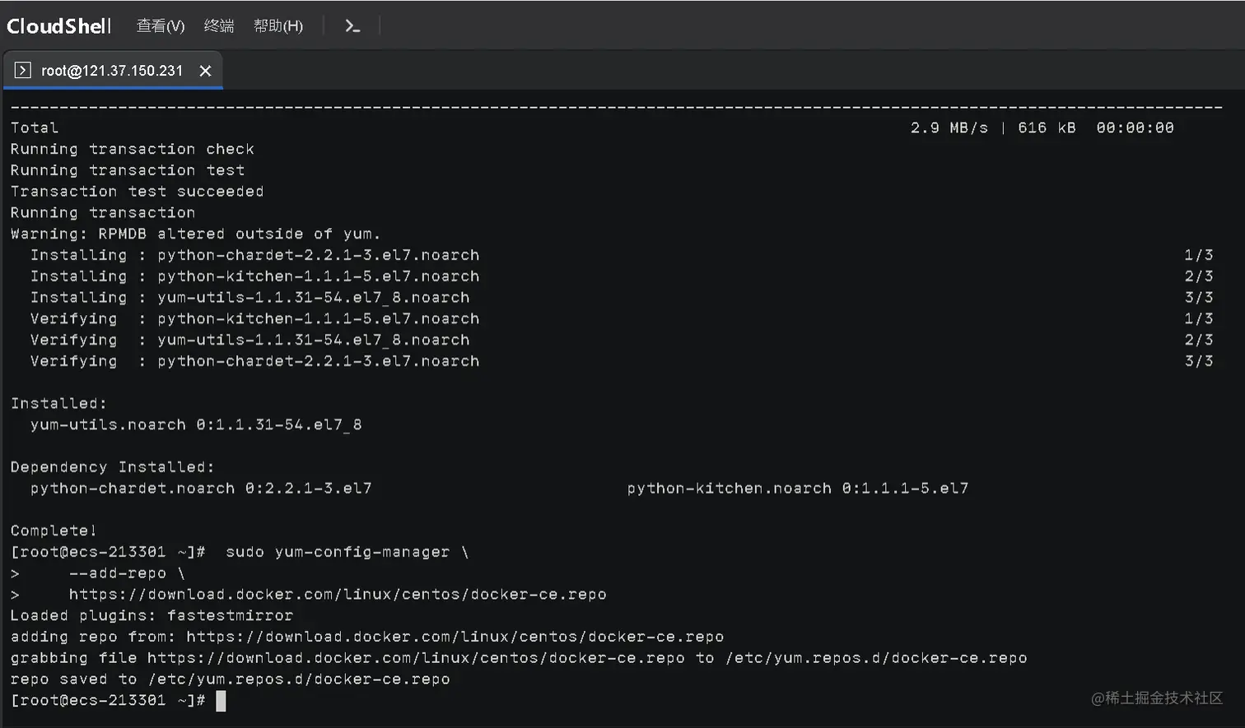
Task: Click "Installing : python-kitchen-1.1.1-5.el7.noarch" line
Action: tap(254, 276)
